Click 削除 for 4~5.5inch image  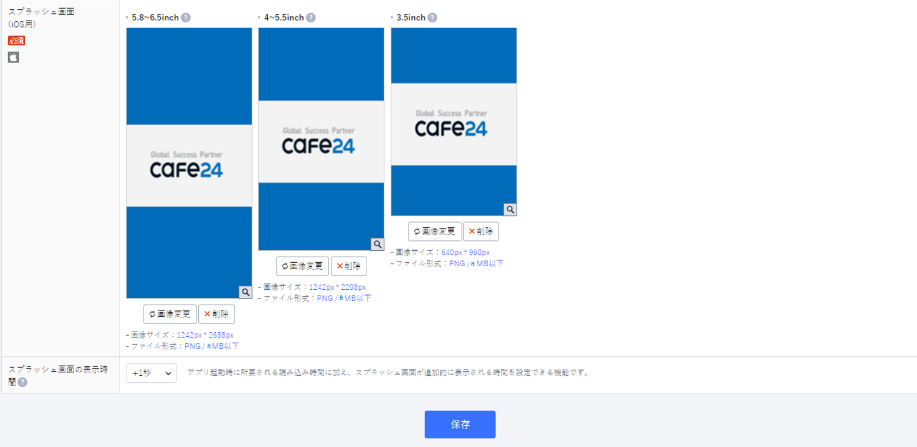point(349,266)
